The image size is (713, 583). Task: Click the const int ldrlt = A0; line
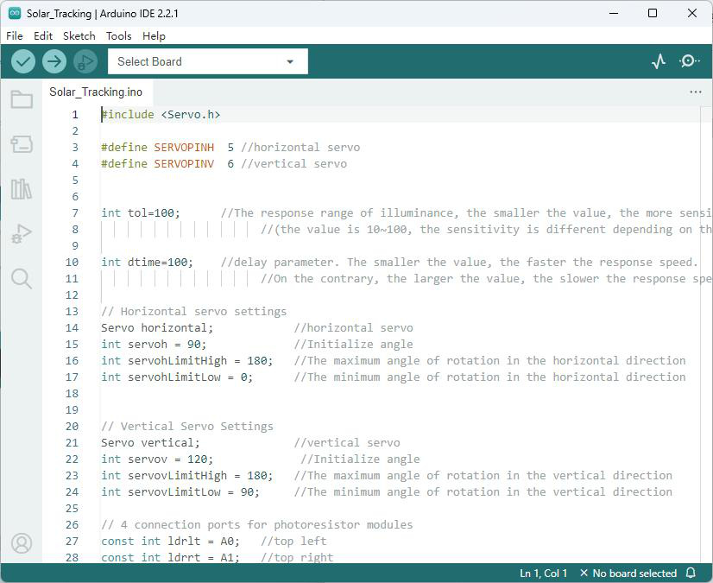171,541
